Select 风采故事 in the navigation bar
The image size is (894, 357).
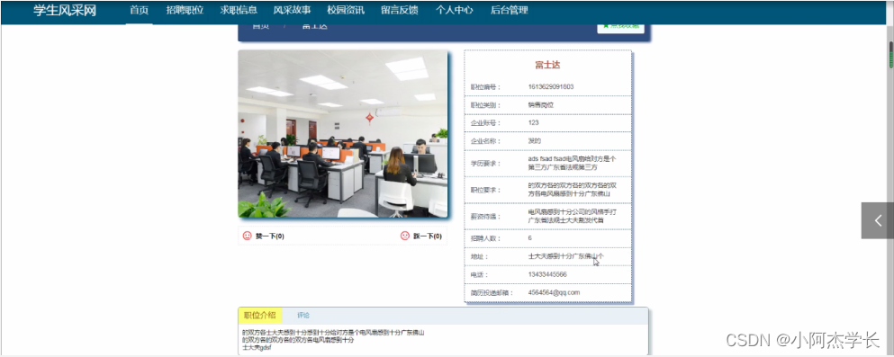292,10
